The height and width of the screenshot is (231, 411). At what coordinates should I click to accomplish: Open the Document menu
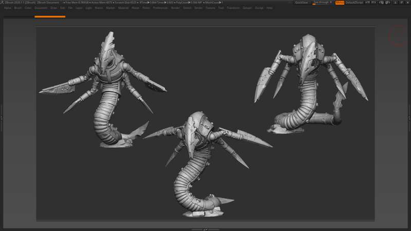coord(41,8)
